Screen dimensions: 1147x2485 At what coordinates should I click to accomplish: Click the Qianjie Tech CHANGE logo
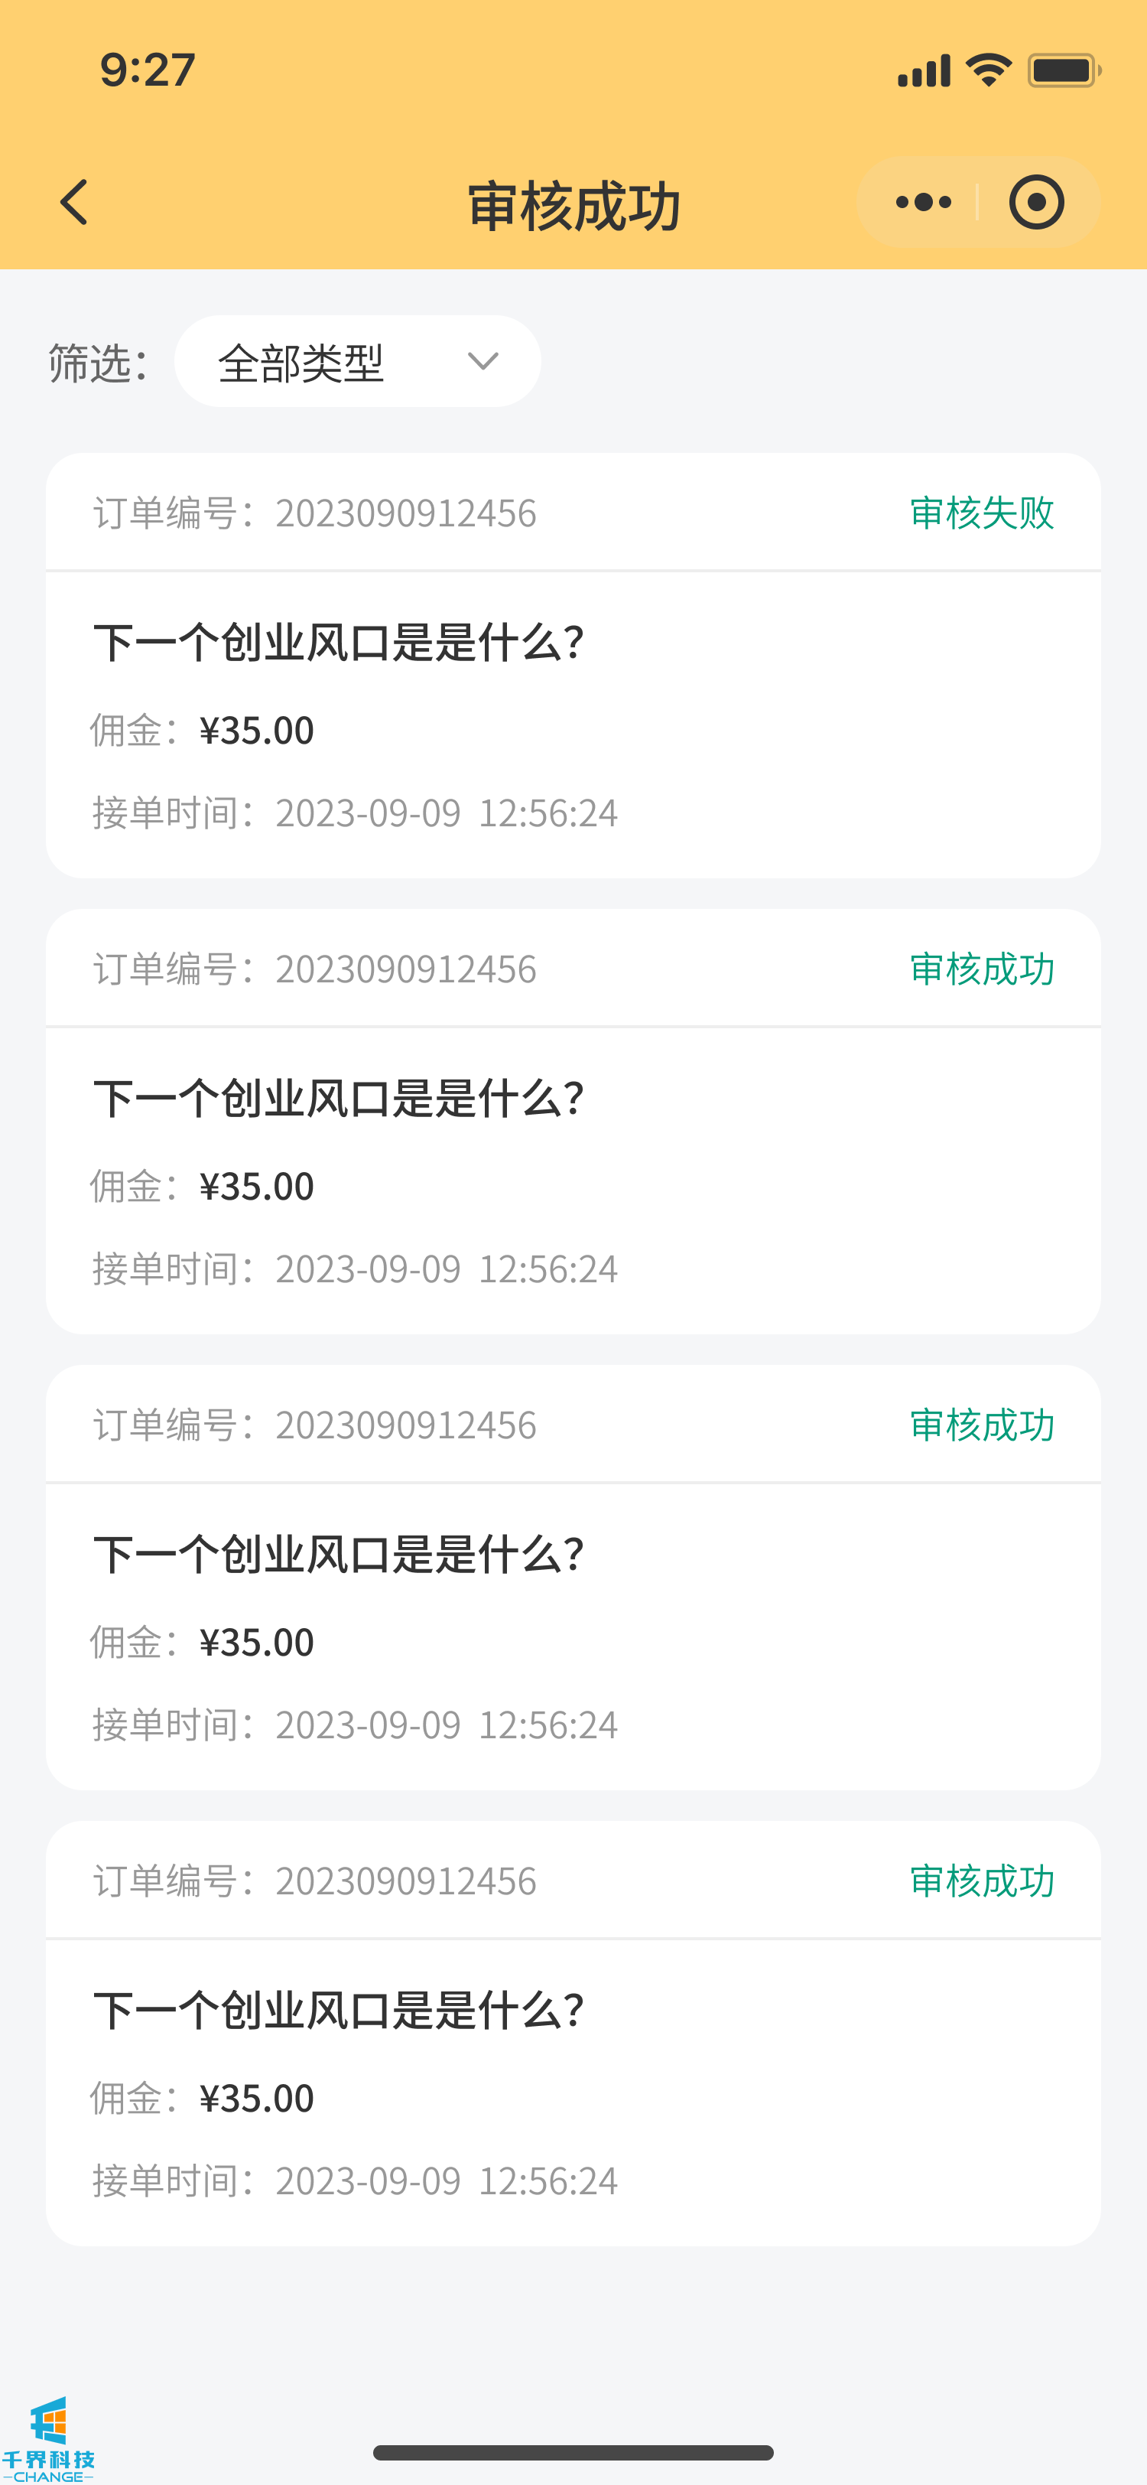tap(48, 2438)
